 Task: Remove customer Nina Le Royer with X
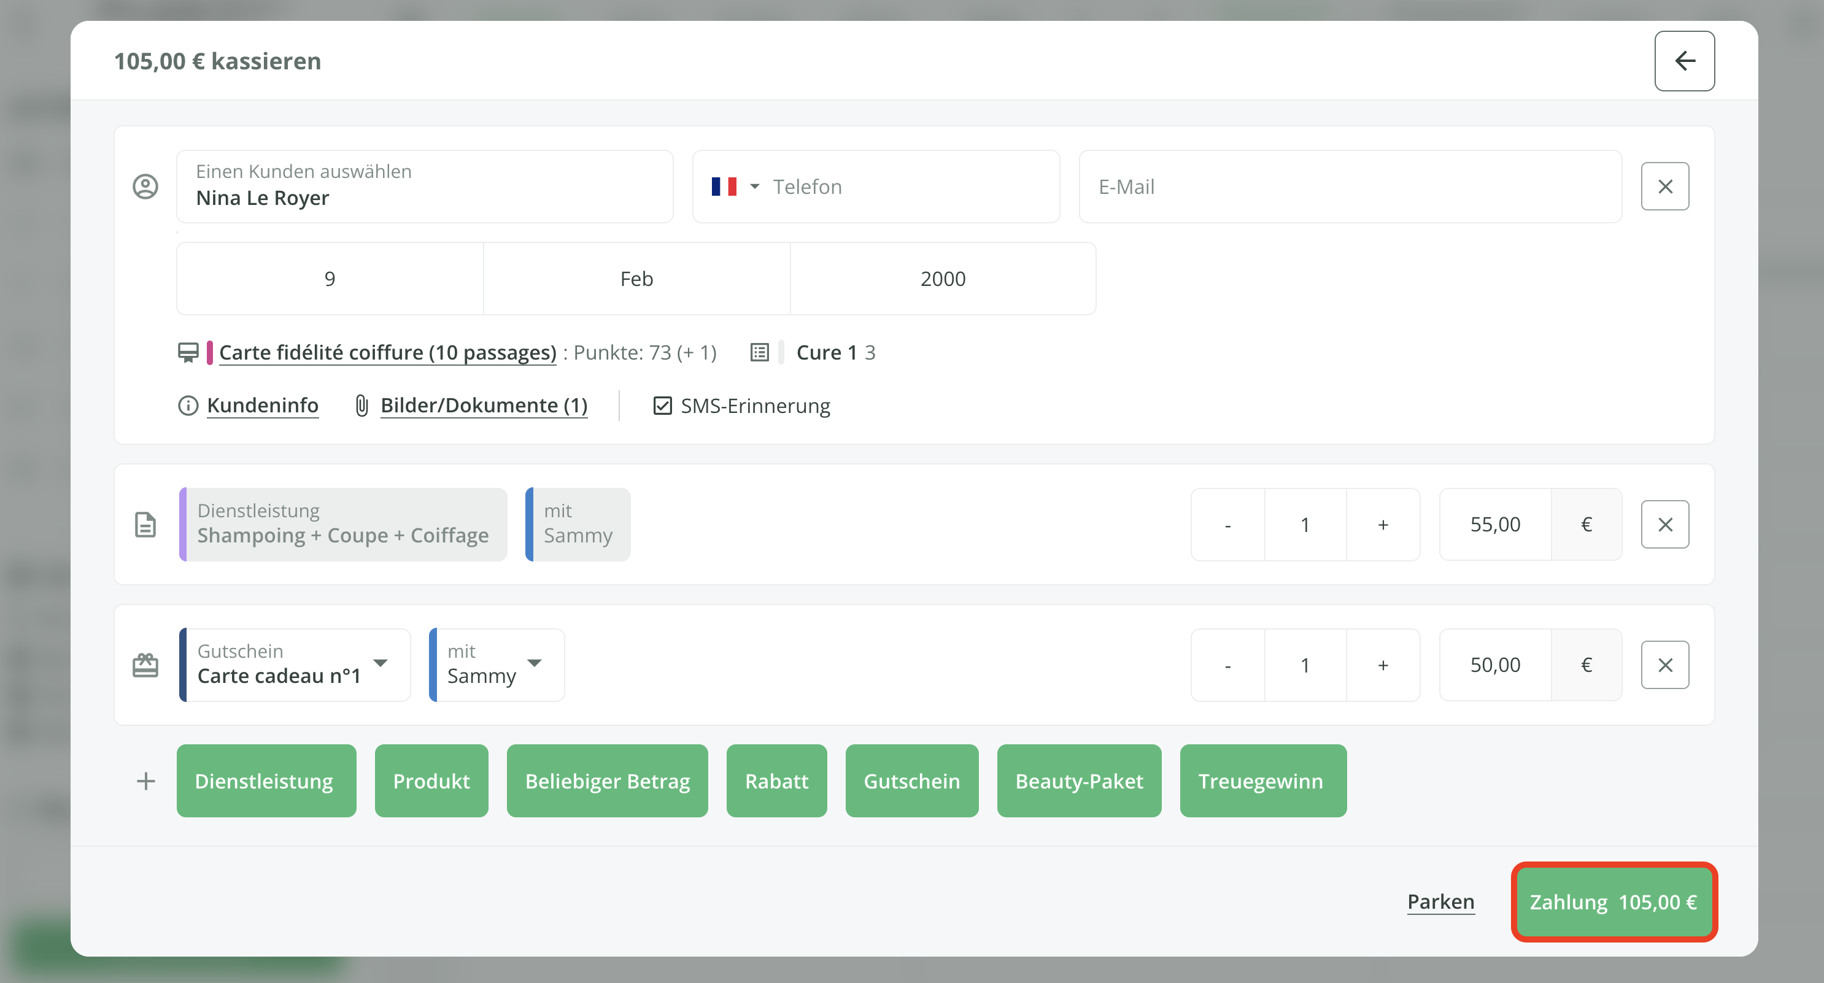coord(1664,187)
